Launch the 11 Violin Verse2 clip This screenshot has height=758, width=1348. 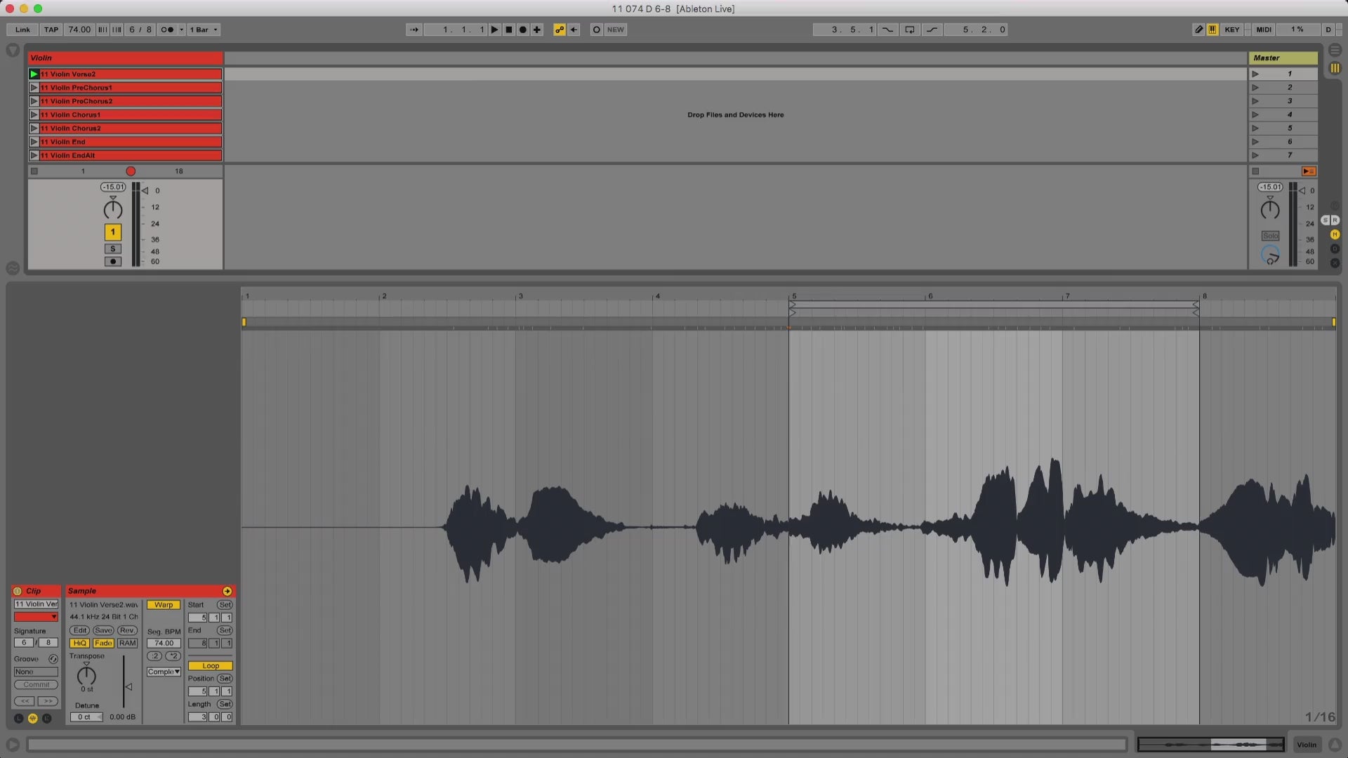click(x=34, y=74)
